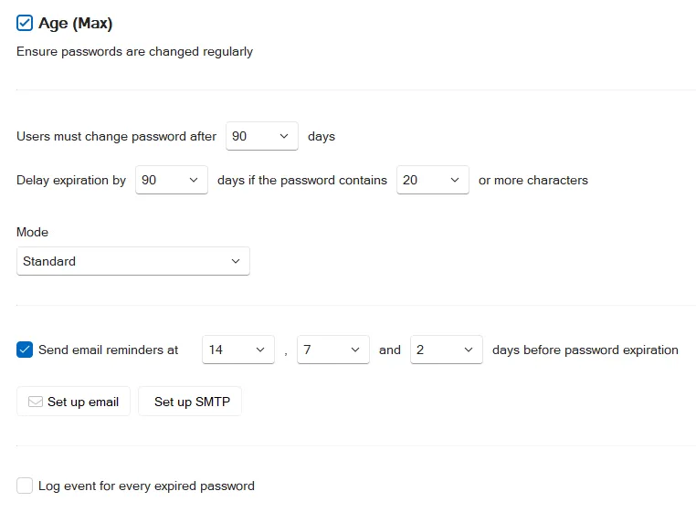The height and width of the screenshot is (512, 696).
Task: Click the Age (Max) heading label
Action: click(76, 23)
